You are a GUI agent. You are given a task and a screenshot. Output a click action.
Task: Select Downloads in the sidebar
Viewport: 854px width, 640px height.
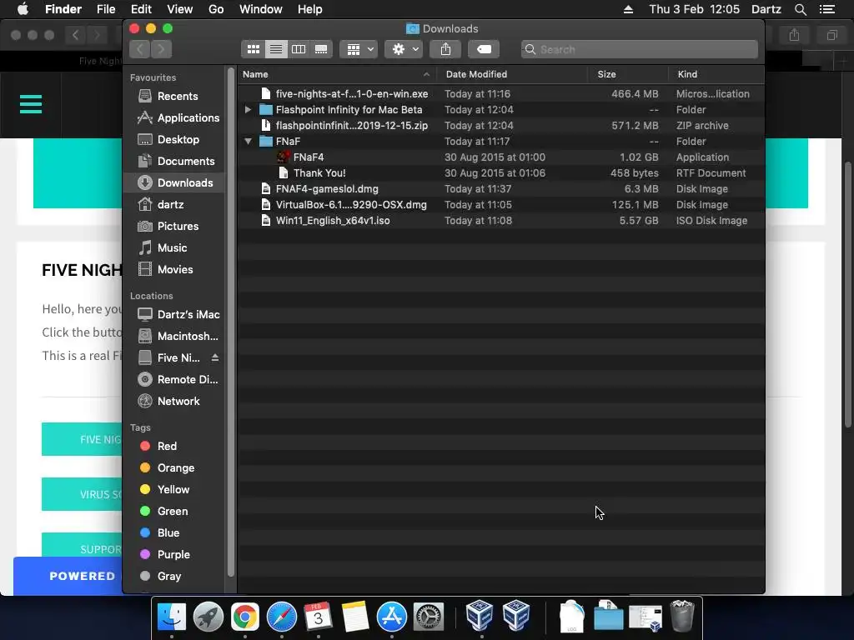(x=174, y=182)
